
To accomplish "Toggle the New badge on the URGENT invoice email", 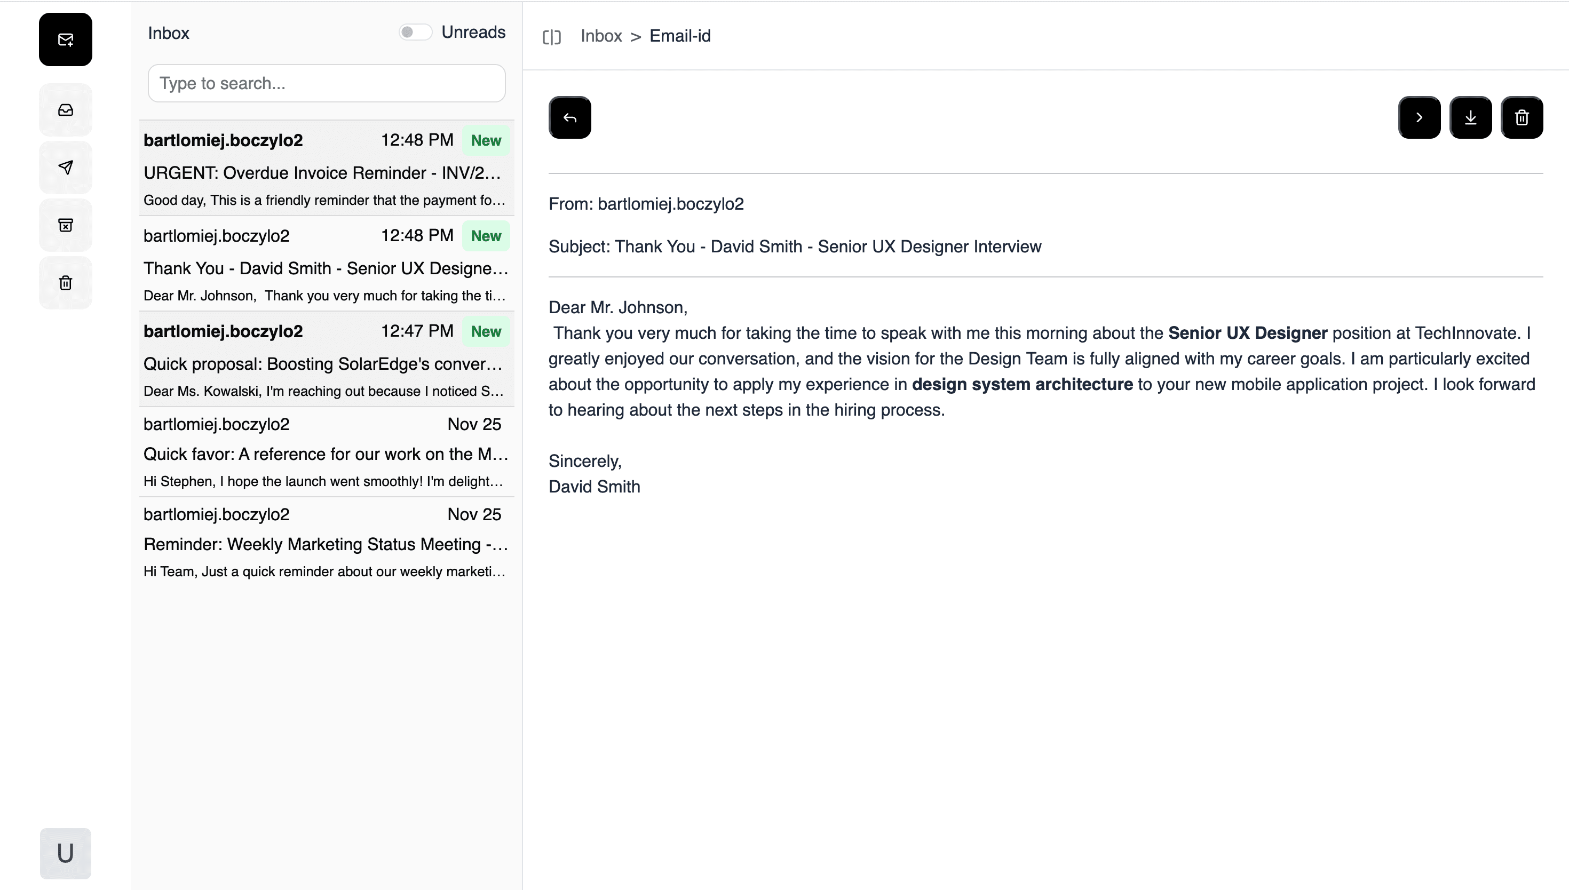I will (485, 140).
